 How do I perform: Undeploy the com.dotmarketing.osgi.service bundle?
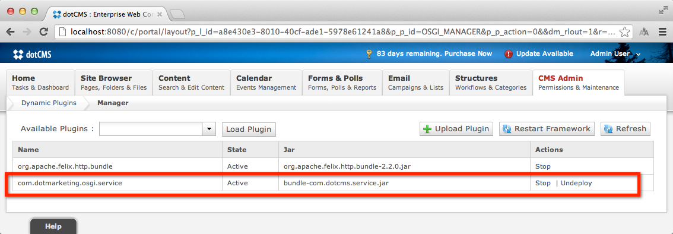pos(576,183)
